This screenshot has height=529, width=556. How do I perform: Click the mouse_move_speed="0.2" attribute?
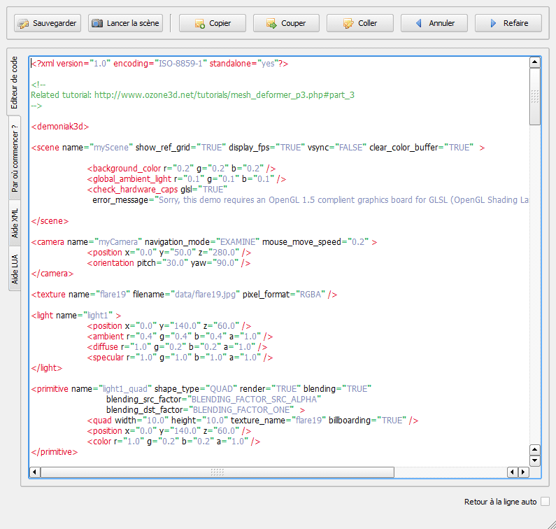pyautogui.click(x=315, y=242)
